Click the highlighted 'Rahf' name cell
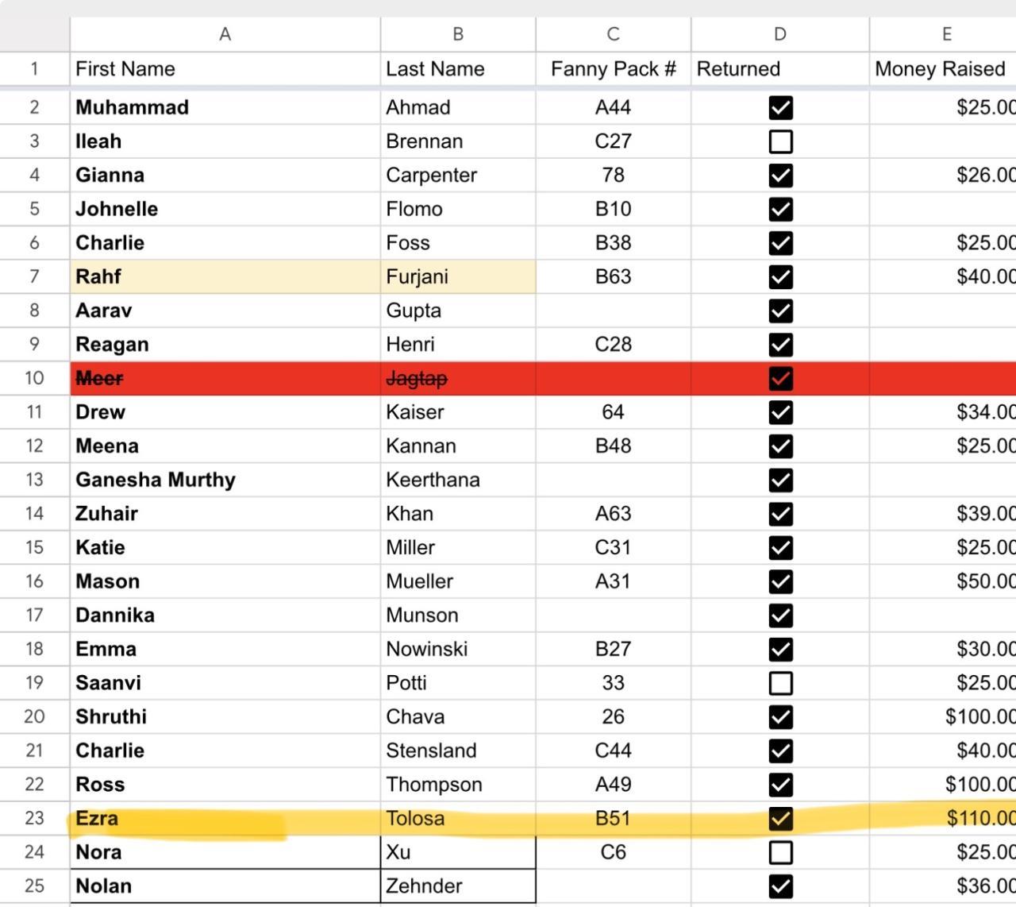 click(x=225, y=276)
